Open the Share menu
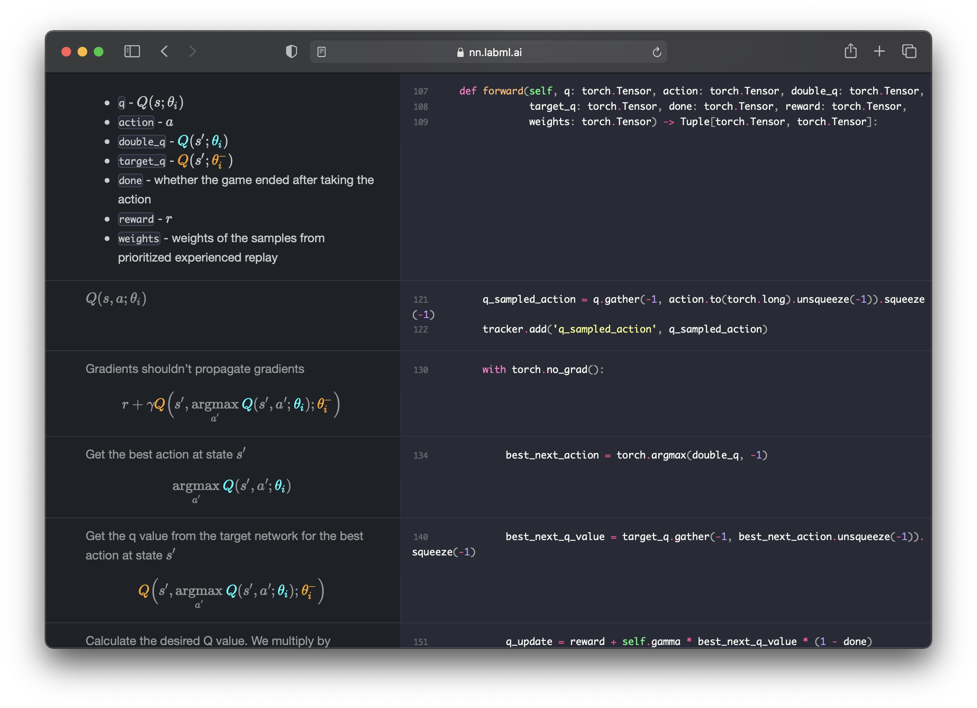977x708 pixels. 851,51
